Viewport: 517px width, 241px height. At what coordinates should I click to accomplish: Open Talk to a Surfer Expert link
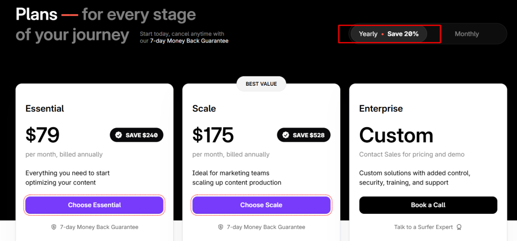pyautogui.click(x=424, y=227)
